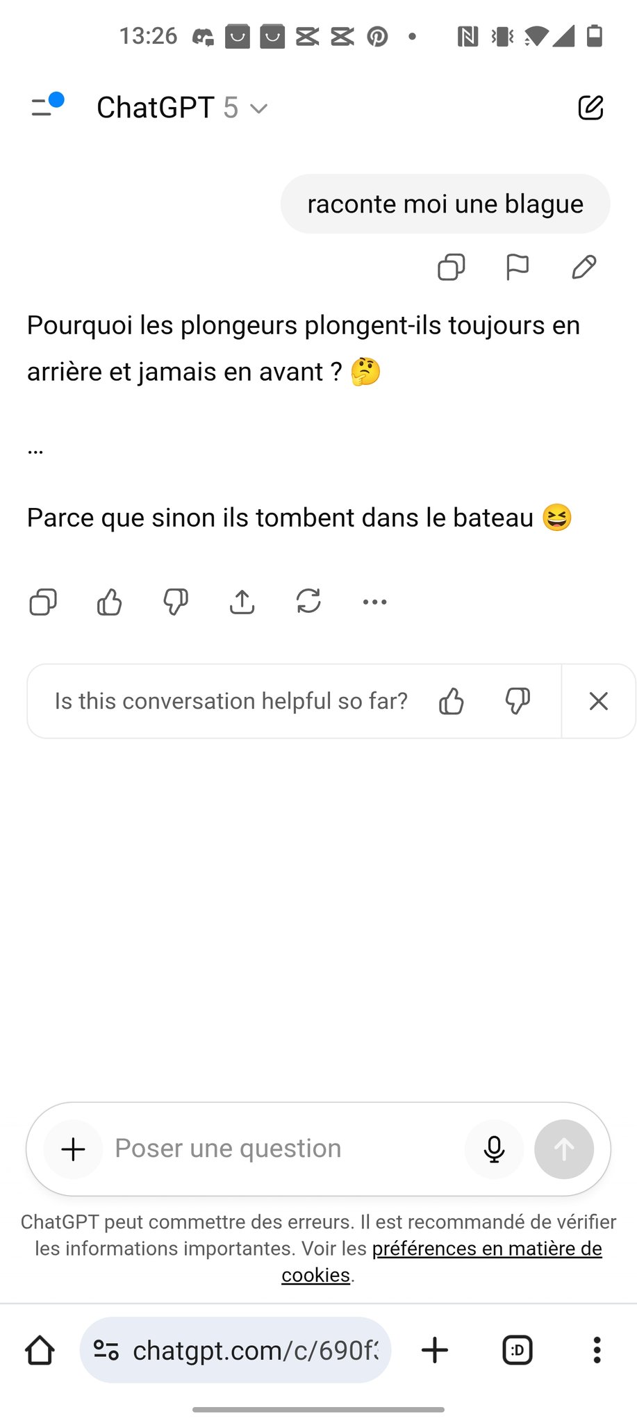Dislike the joke response with thumbs down

176,602
